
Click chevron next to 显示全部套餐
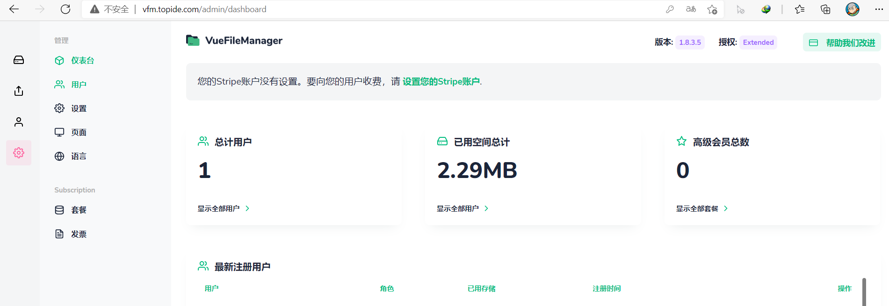click(x=726, y=209)
